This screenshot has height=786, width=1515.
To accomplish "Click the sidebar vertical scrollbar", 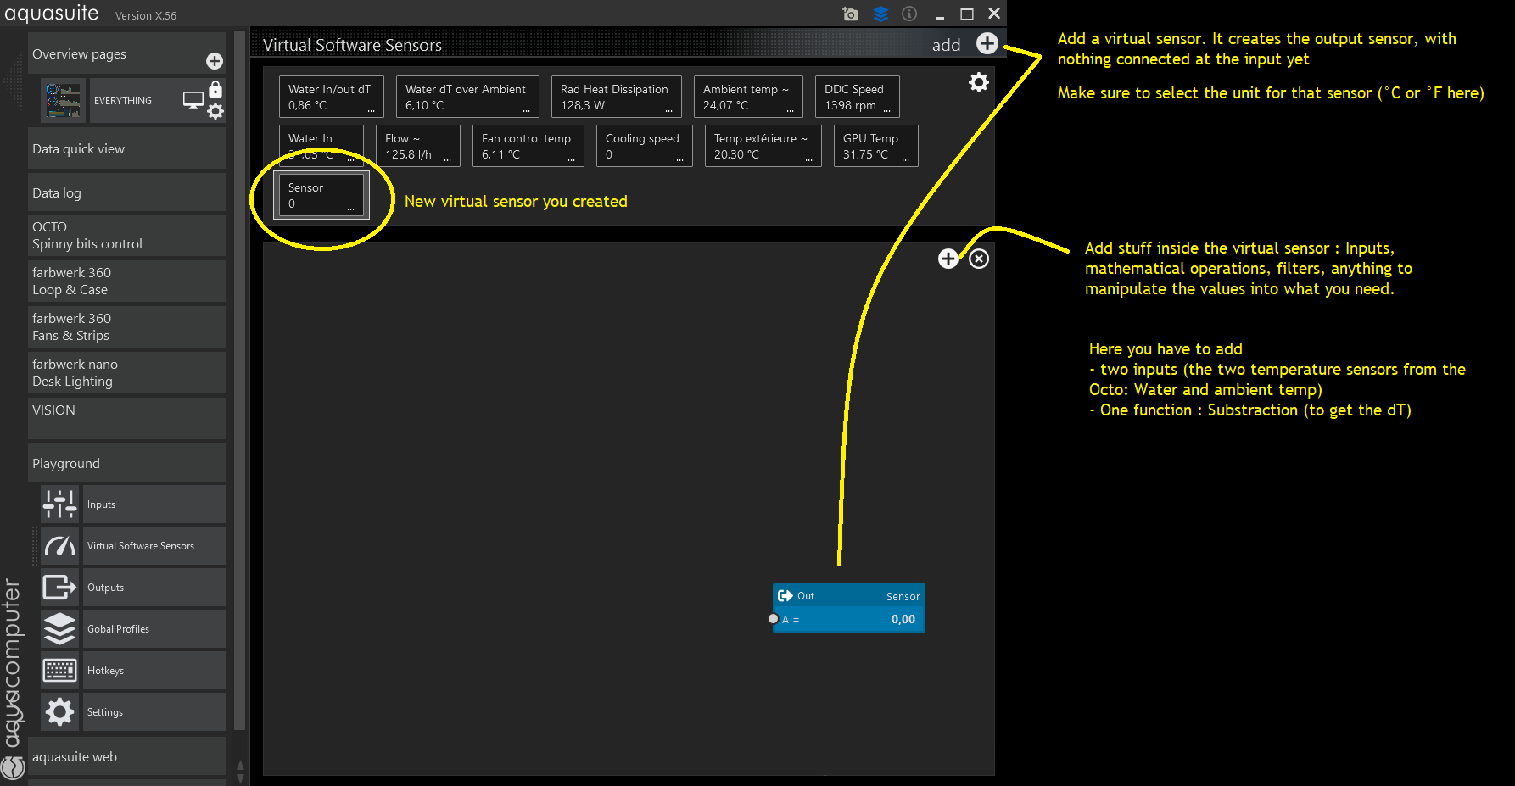I will 240,382.
